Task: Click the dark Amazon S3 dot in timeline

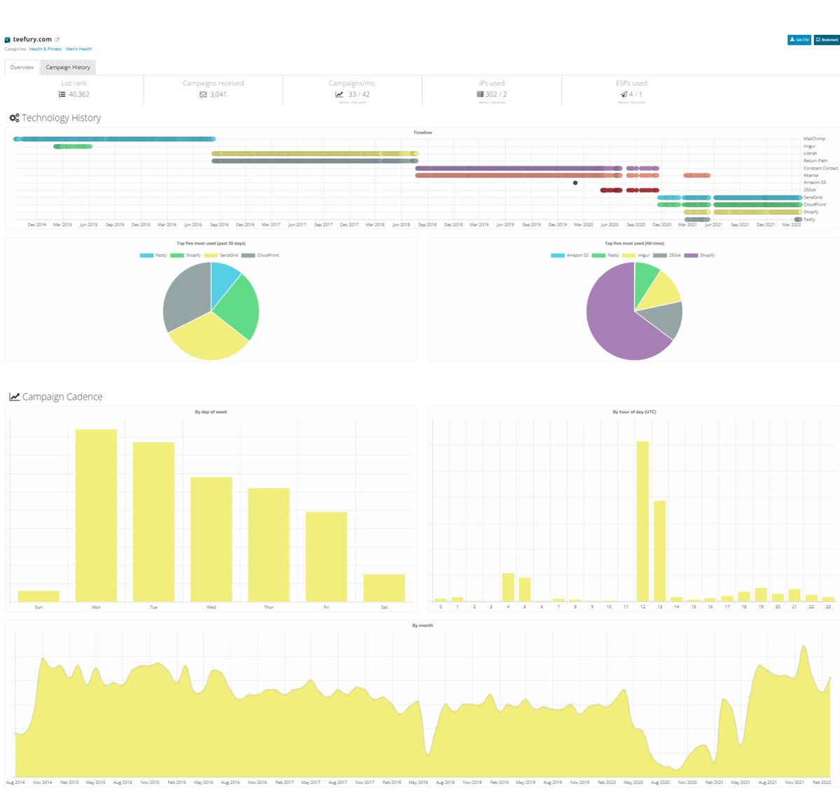Action: pyautogui.click(x=575, y=183)
